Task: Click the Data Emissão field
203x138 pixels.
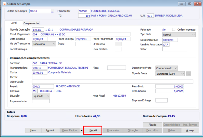Action: coord(40,39)
